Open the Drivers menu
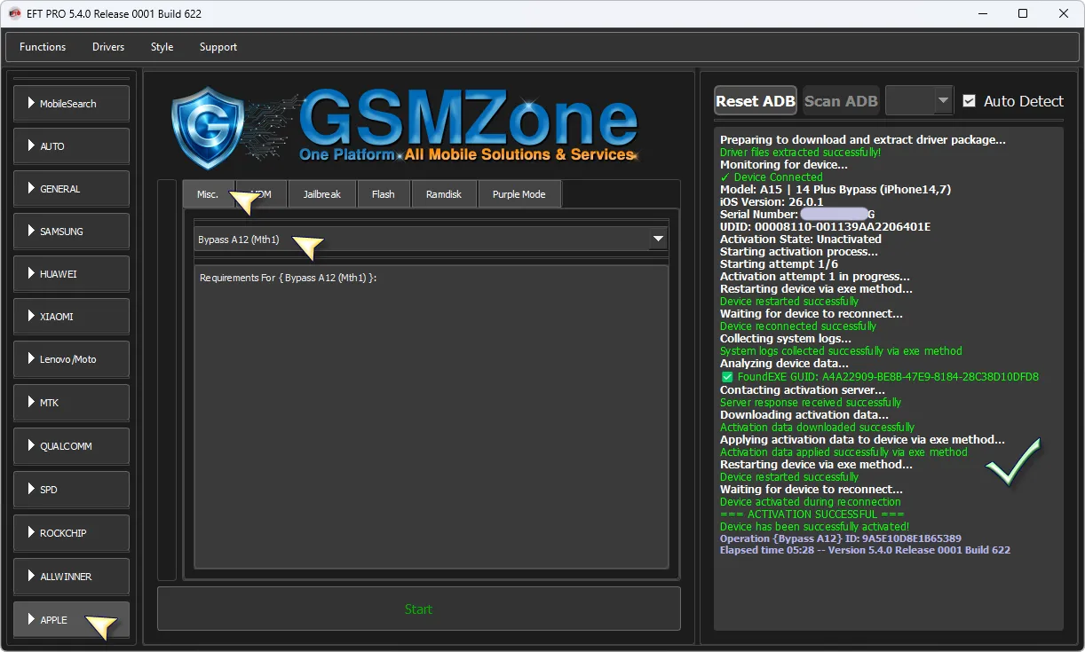 pyautogui.click(x=108, y=47)
